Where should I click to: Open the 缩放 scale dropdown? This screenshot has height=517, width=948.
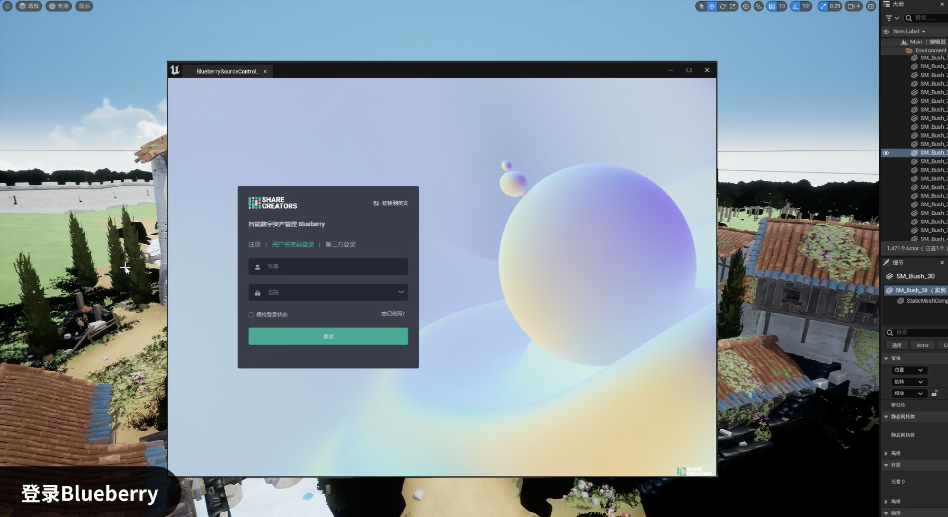909,394
